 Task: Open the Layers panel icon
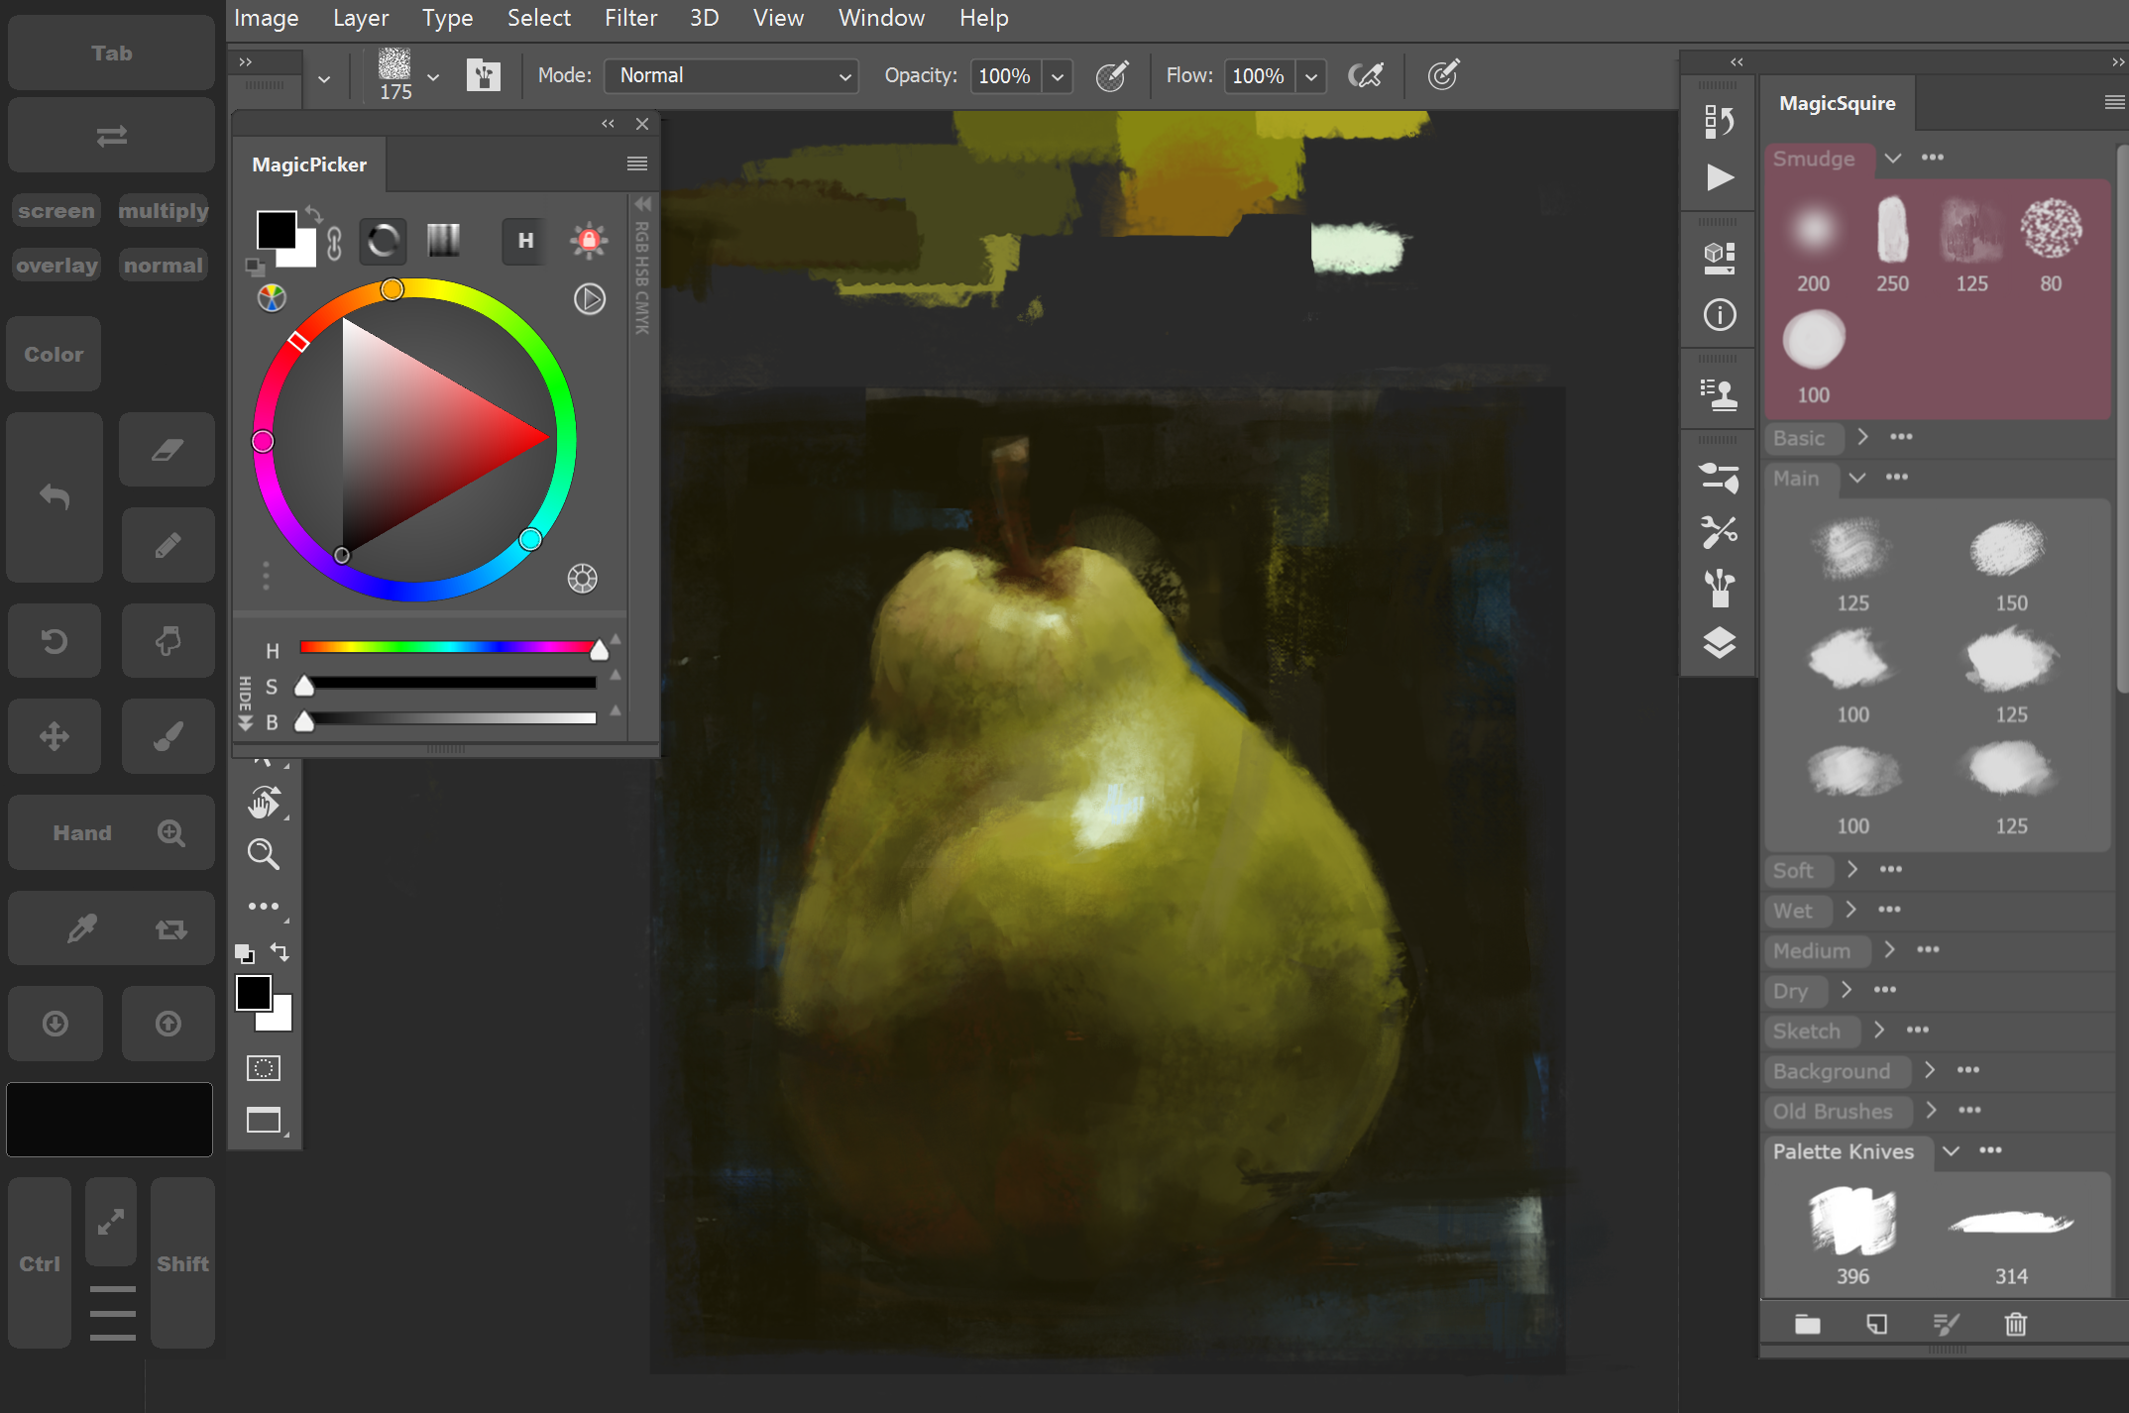1719,643
